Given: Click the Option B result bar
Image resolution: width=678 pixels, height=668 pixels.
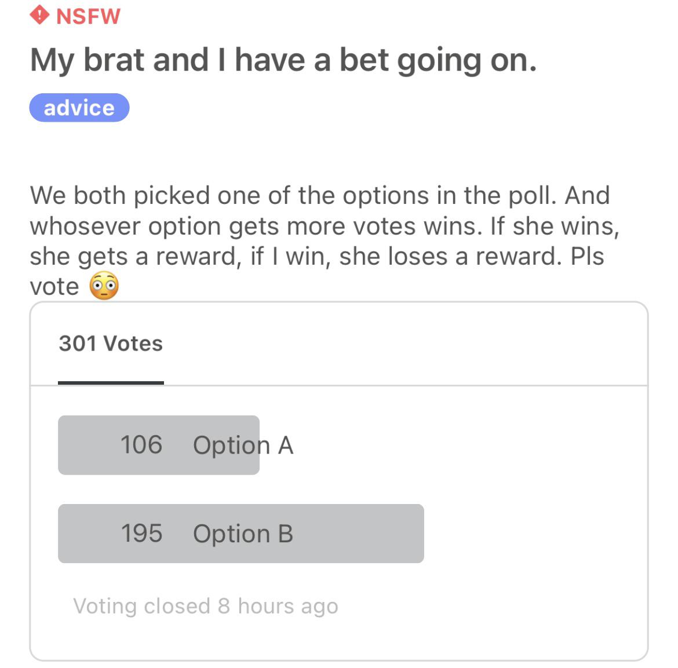Looking at the screenshot, I should pyautogui.click(x=240, y=533).
